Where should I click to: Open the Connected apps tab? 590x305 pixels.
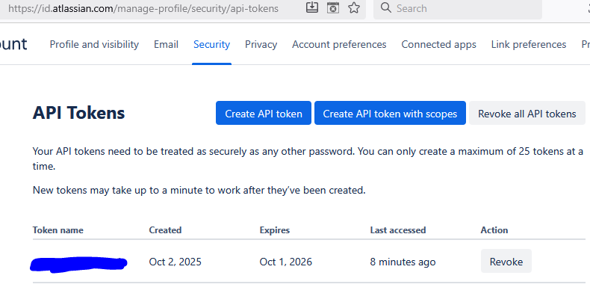(438, 44)
